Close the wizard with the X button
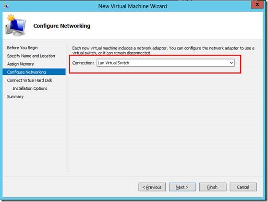 point(257,5)
